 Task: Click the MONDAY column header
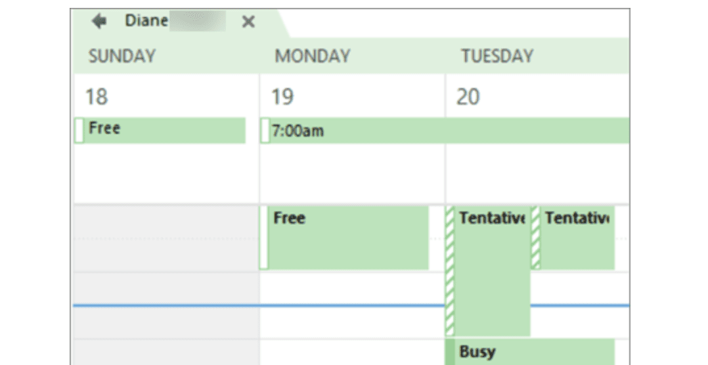point(313,56)
